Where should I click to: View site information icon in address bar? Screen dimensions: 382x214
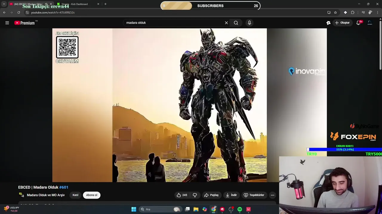27,12
